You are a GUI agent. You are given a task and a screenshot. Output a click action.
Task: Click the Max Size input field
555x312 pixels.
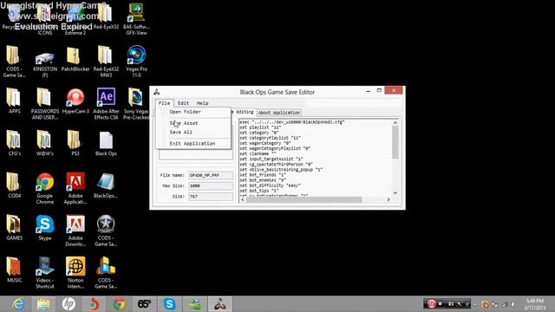click(211, 185)
